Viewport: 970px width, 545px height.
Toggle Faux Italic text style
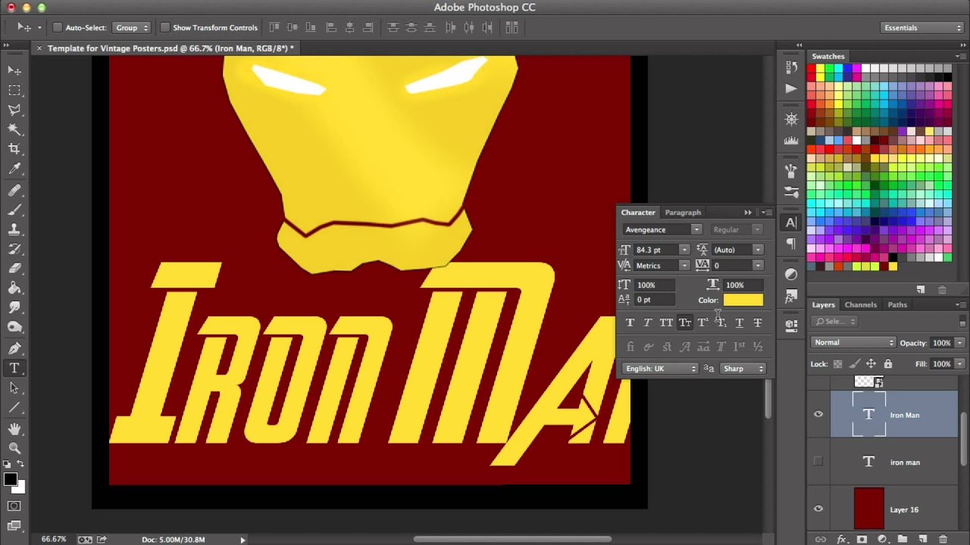pyautogui.click(x=648, y=322)
